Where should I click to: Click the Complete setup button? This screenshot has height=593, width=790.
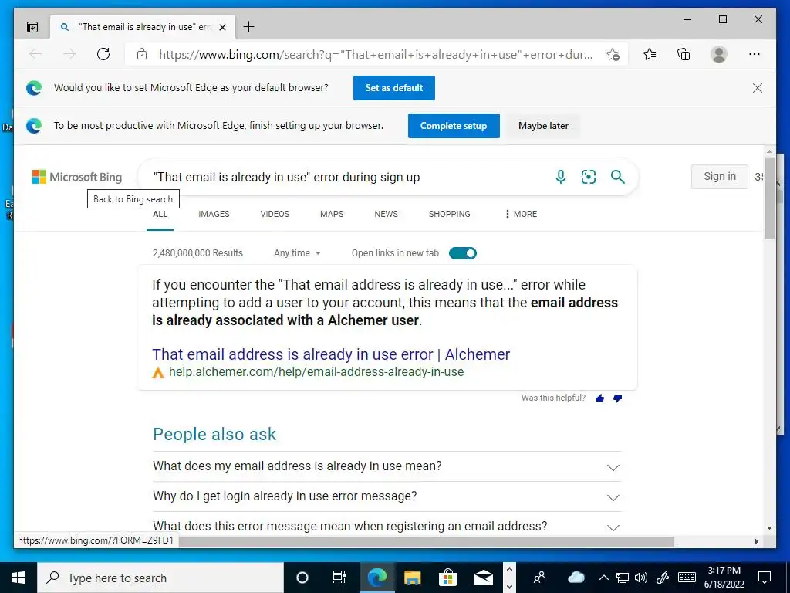coord(454,126)
